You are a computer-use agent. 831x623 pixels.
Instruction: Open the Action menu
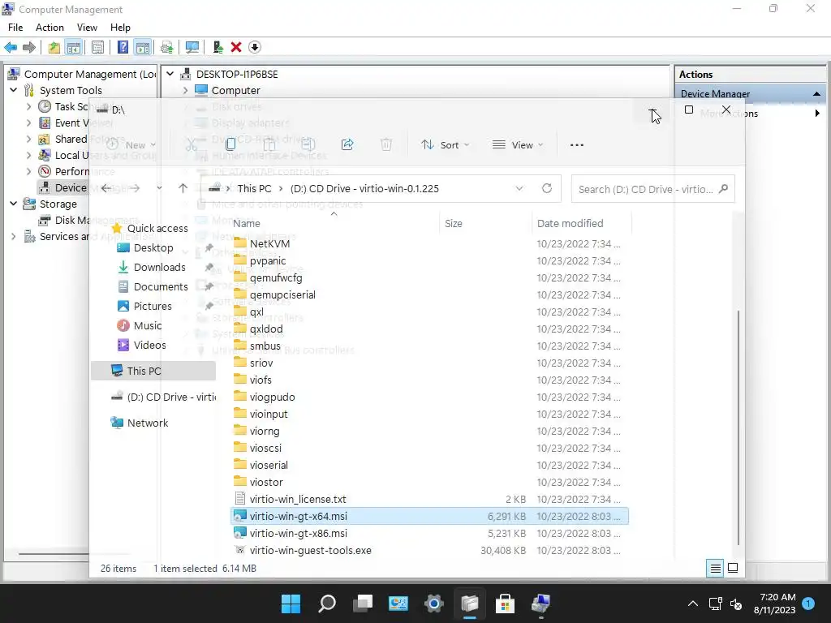50,28
